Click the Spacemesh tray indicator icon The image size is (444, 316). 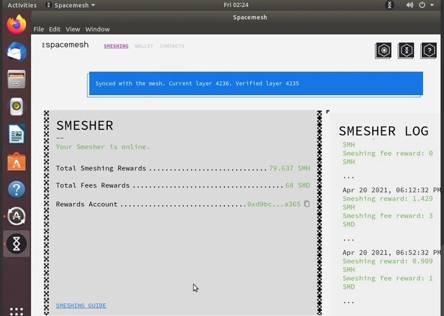coord(389,5)
